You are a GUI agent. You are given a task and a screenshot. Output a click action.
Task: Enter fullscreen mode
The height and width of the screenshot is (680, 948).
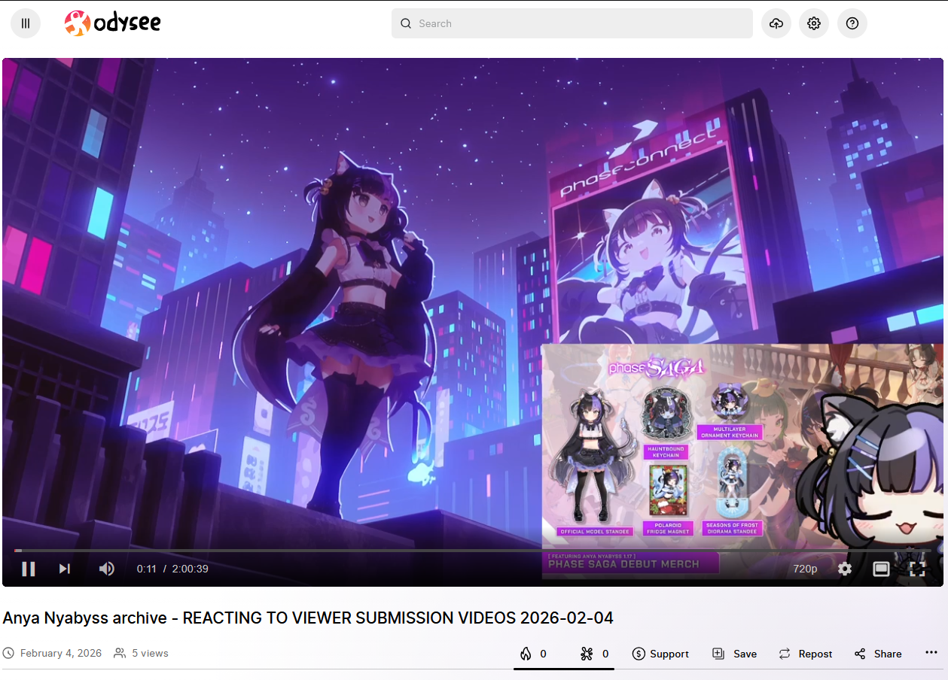pyautogui.click(x=917, y=569)
